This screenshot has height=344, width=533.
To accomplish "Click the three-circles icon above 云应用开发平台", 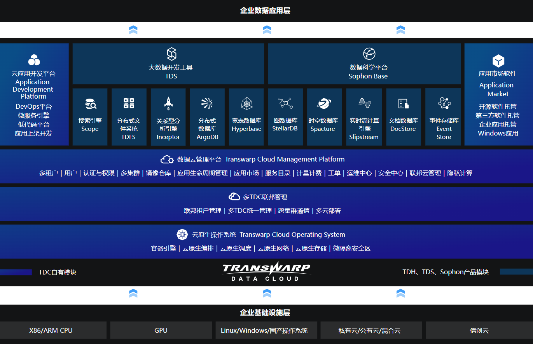I will tap(34, 60).
